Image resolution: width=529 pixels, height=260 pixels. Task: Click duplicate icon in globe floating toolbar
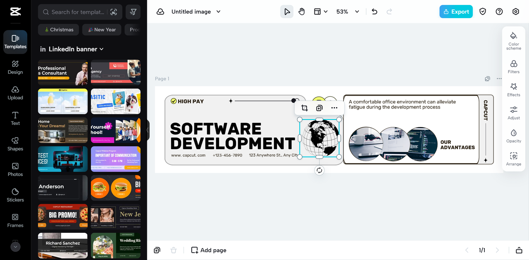coord(319,108)
